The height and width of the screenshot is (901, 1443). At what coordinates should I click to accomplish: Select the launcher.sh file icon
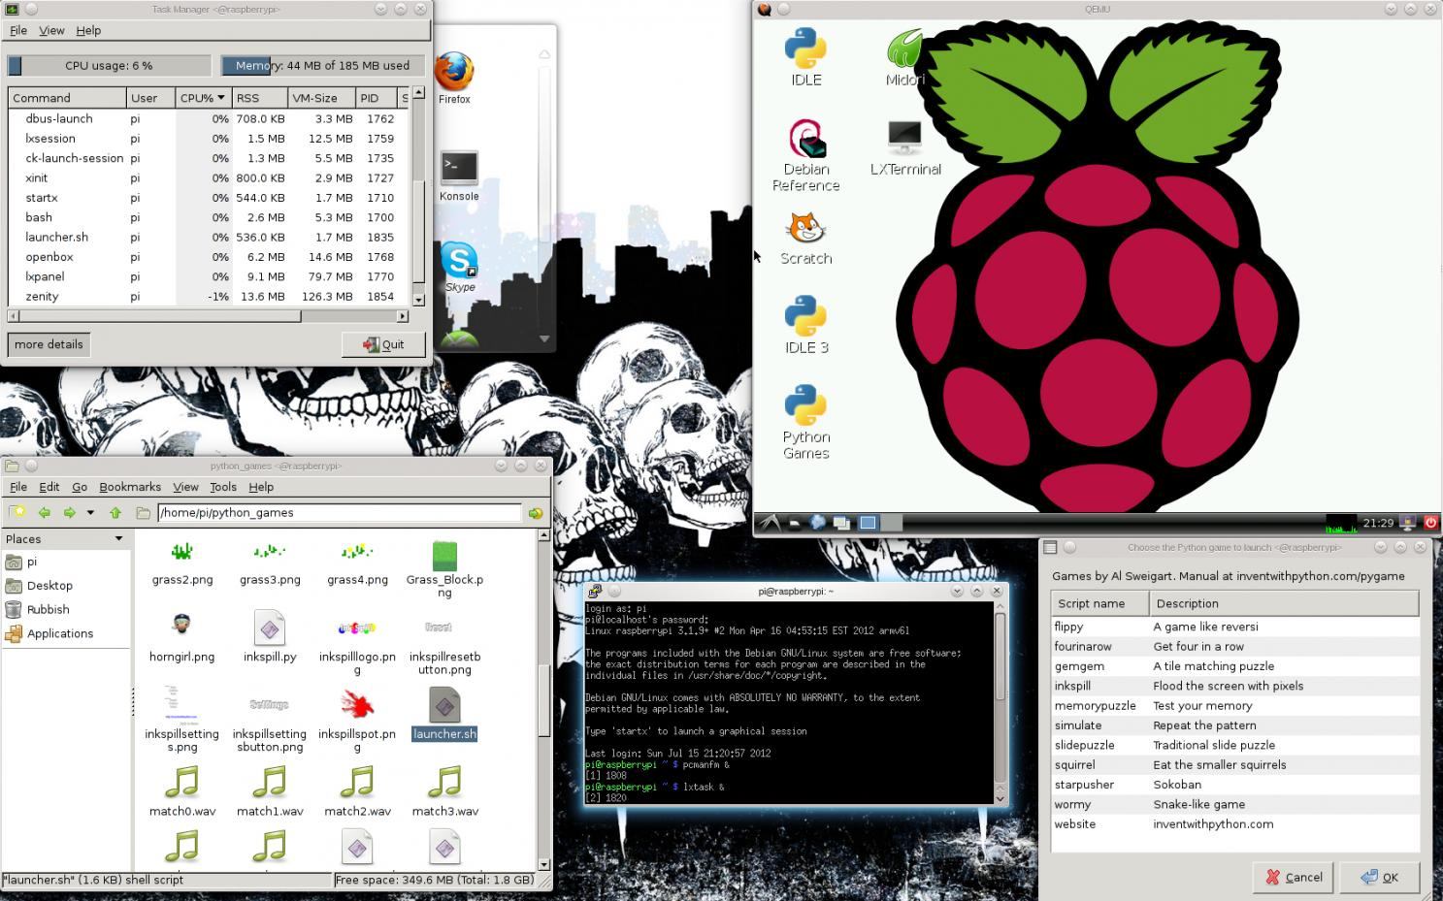coord(444,705)
